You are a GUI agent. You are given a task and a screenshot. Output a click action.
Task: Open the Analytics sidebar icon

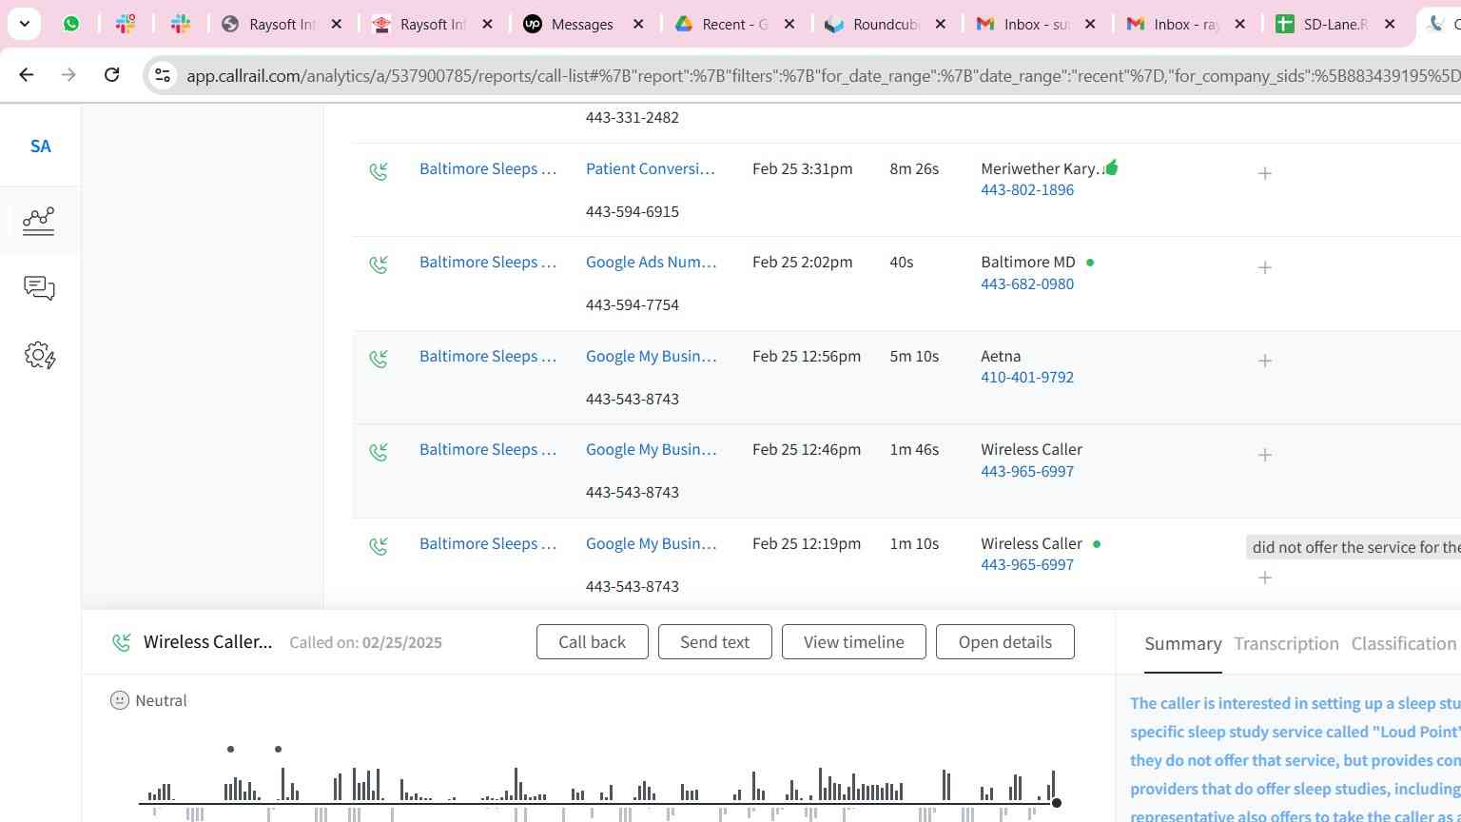click(x=39, y=220)
